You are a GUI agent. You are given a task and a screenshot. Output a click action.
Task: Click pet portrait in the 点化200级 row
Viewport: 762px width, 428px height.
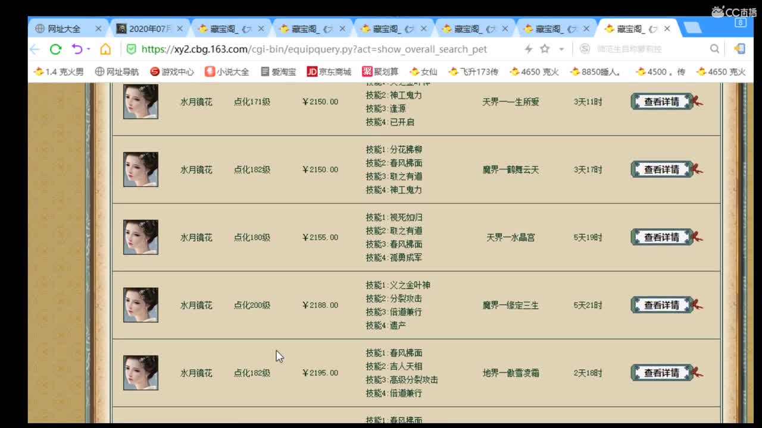click(x=140, y=305)
